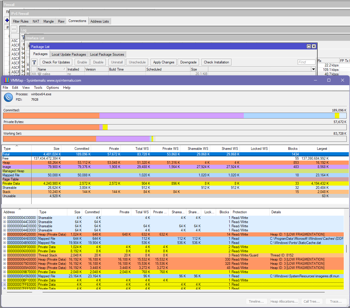Click the calea package icon
The height and width of the screenshot is (308, 350).
40,74
